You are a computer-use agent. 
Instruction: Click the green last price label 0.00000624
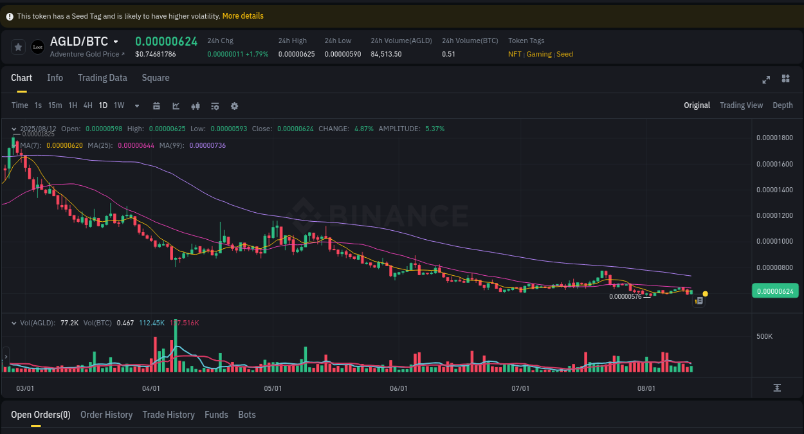click(x=774, y=291)
